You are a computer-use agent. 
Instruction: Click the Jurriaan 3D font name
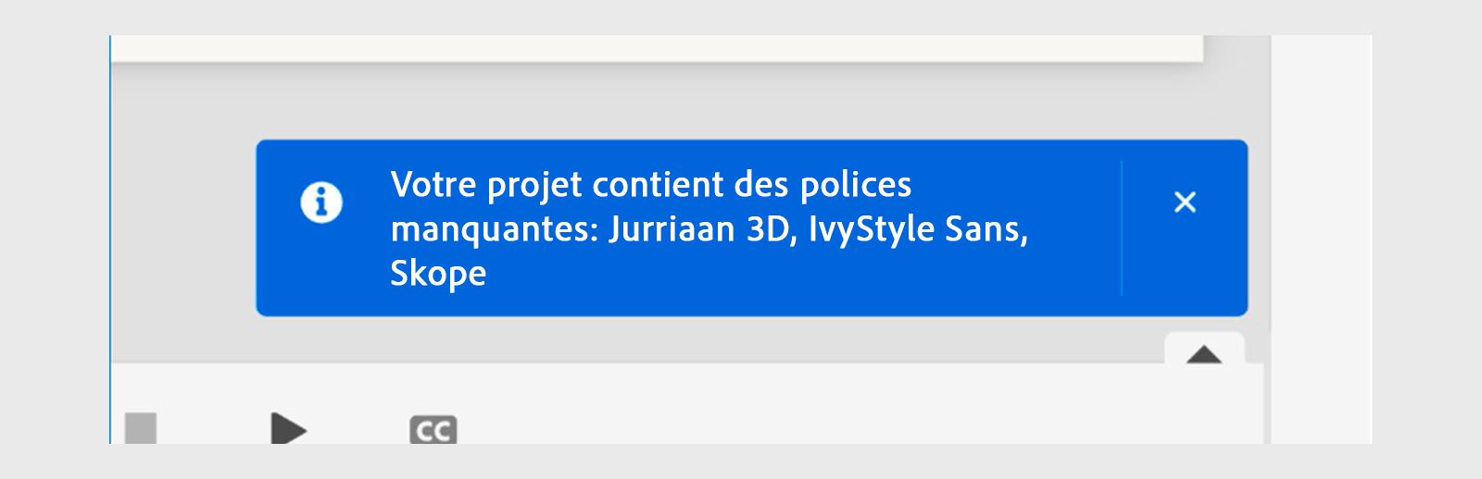click(701, 229)
